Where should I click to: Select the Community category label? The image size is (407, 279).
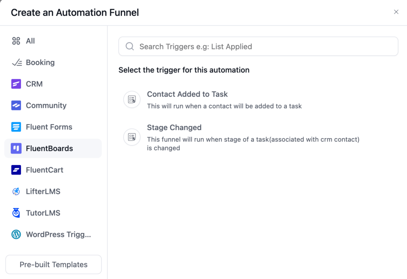point(46,106)
